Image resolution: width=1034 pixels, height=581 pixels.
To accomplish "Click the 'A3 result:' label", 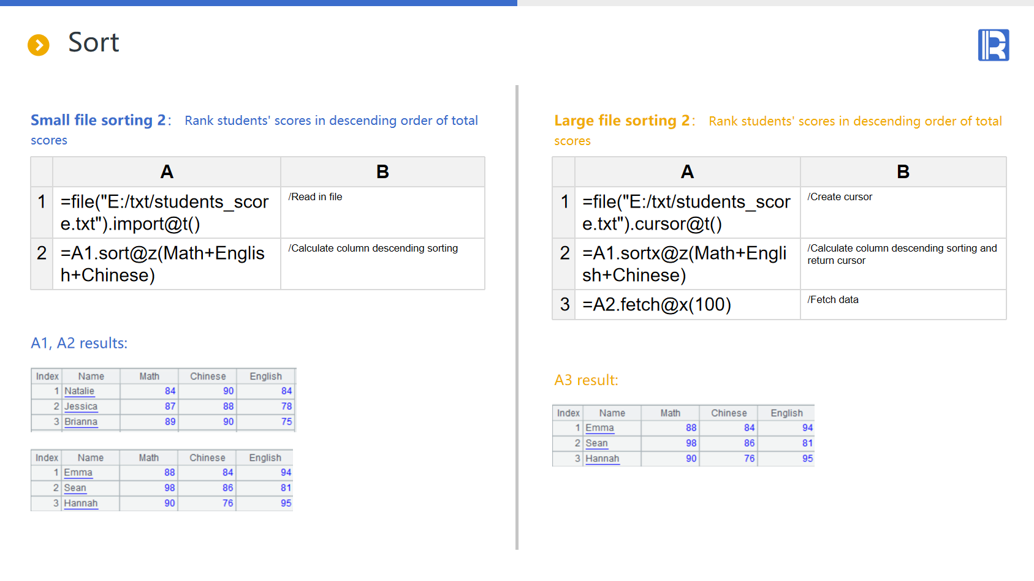I will (x=586, y=380).
